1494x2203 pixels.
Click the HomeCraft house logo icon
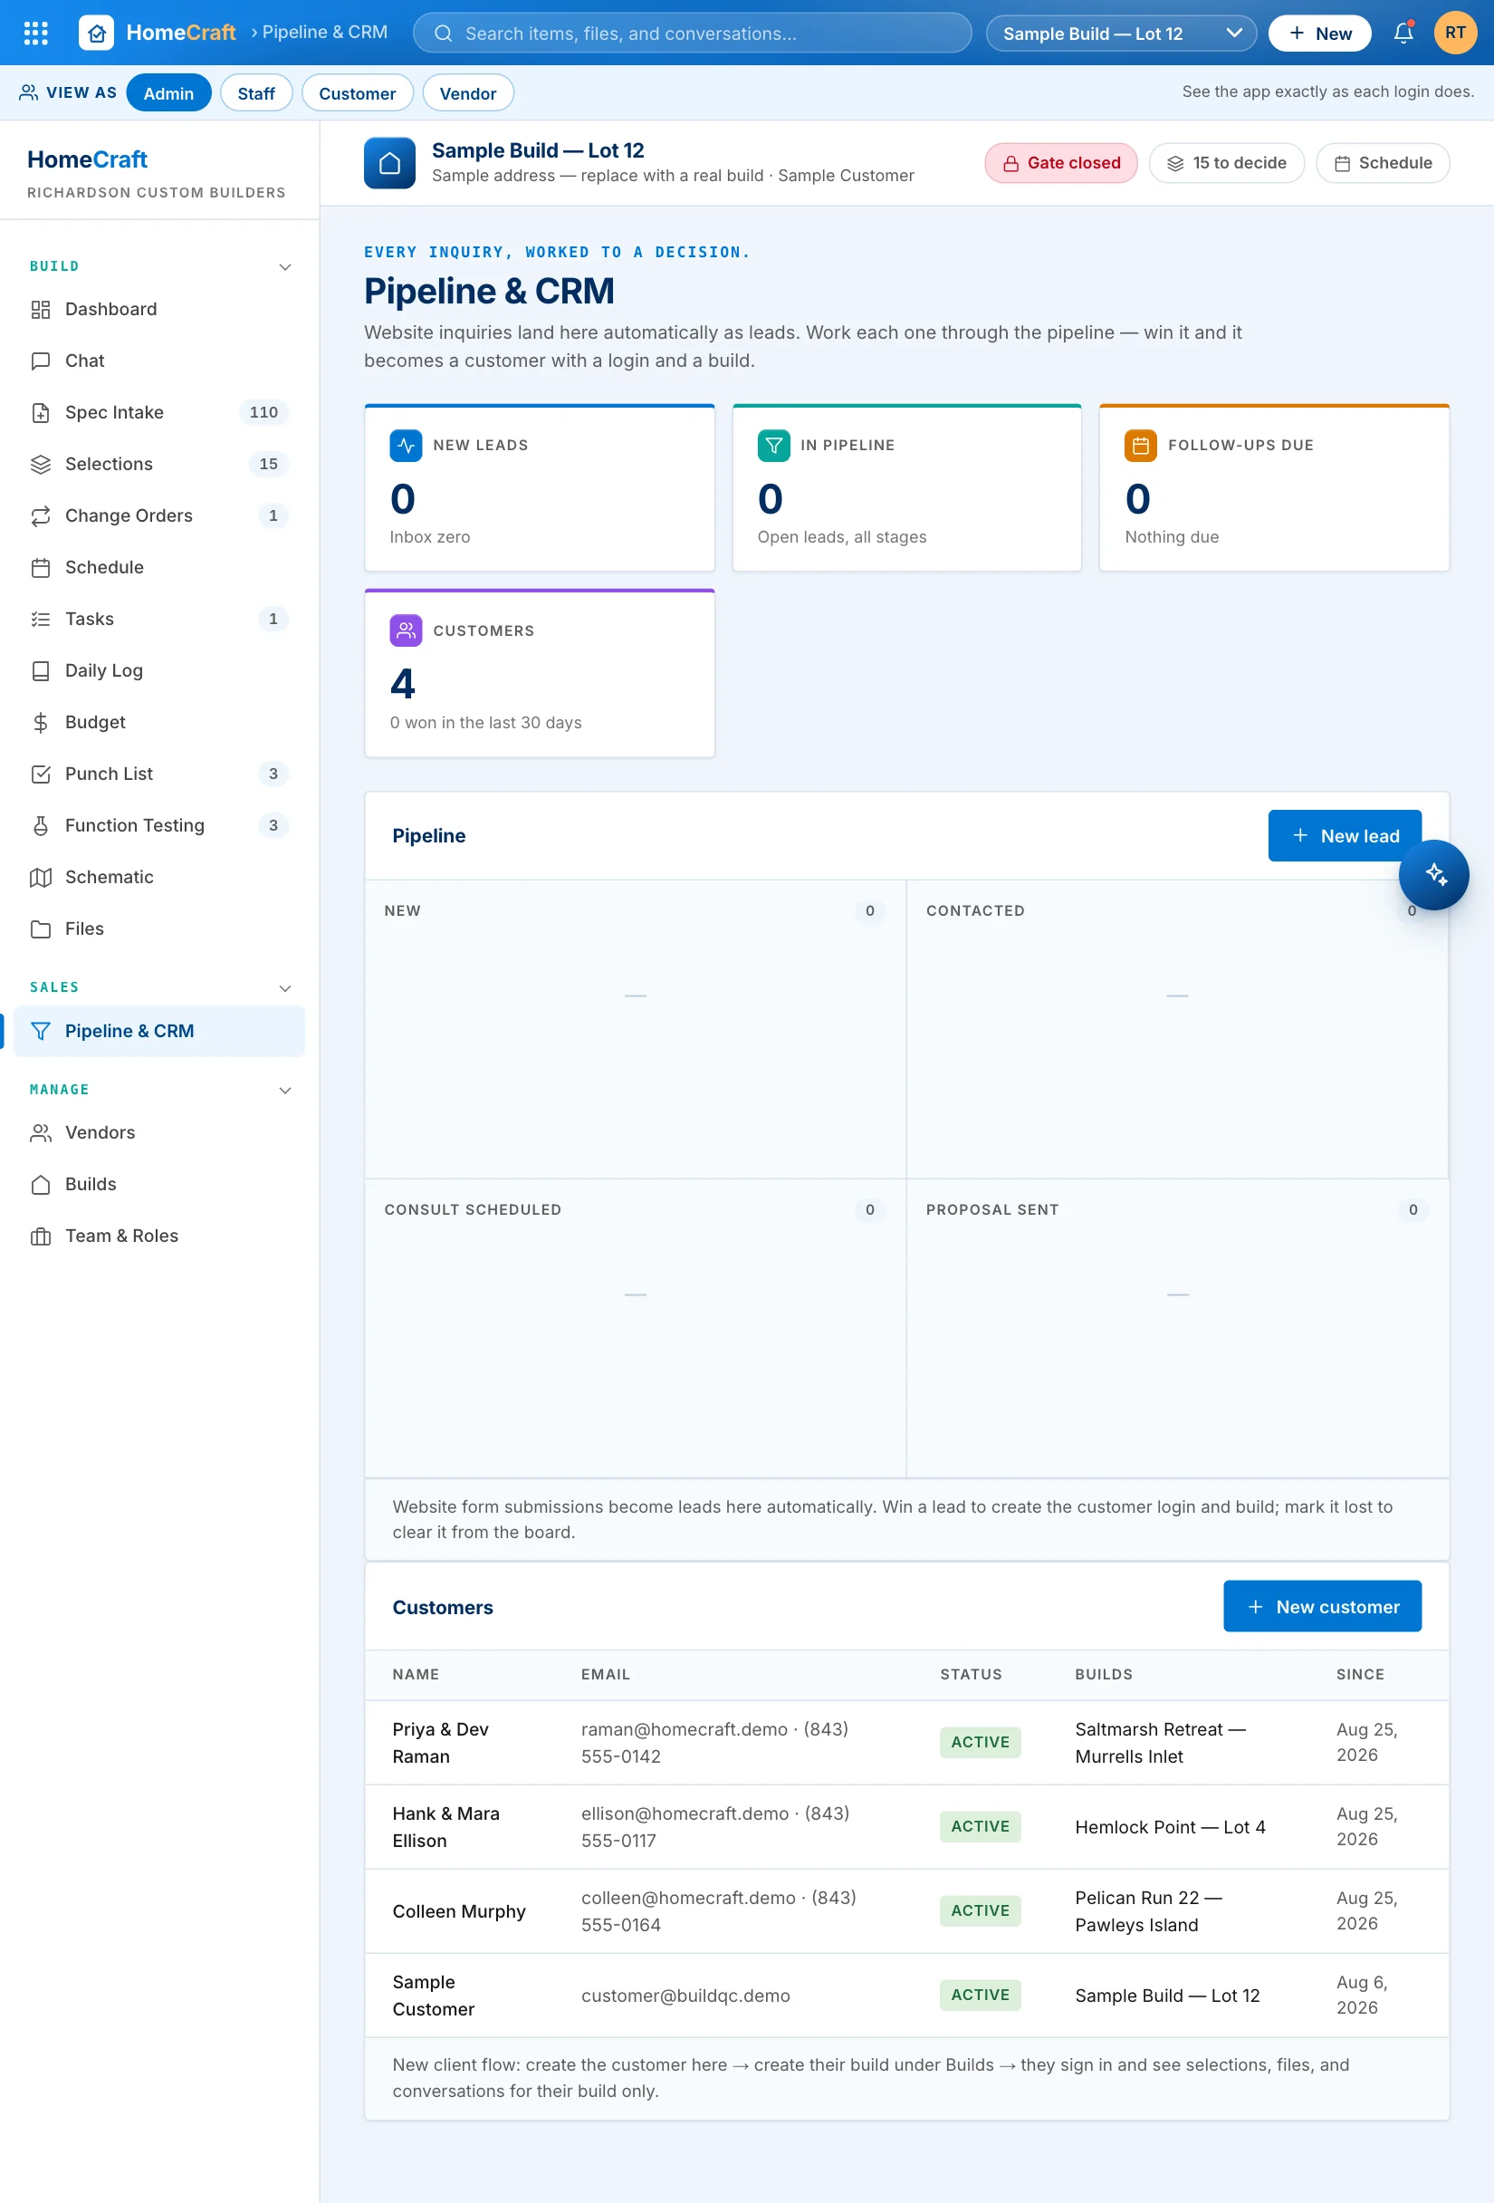click(97, 34)
